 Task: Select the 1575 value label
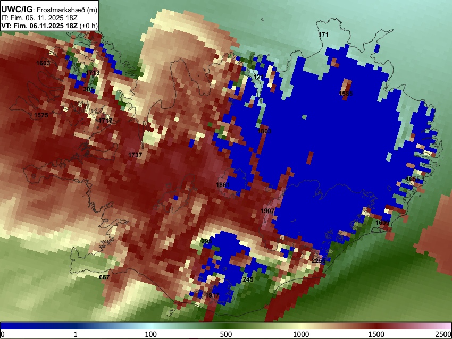click(x=41, y=115)
